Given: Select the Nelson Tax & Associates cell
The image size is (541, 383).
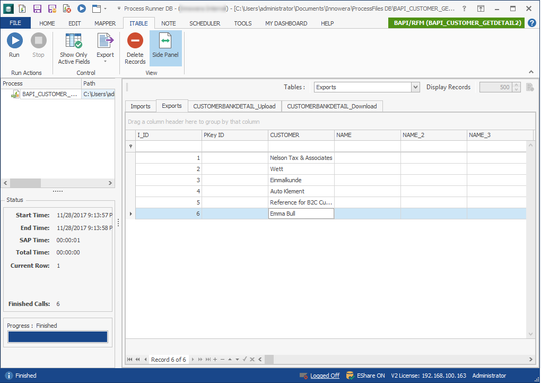Looking at the screenshot, I should (x=301, y=158).
